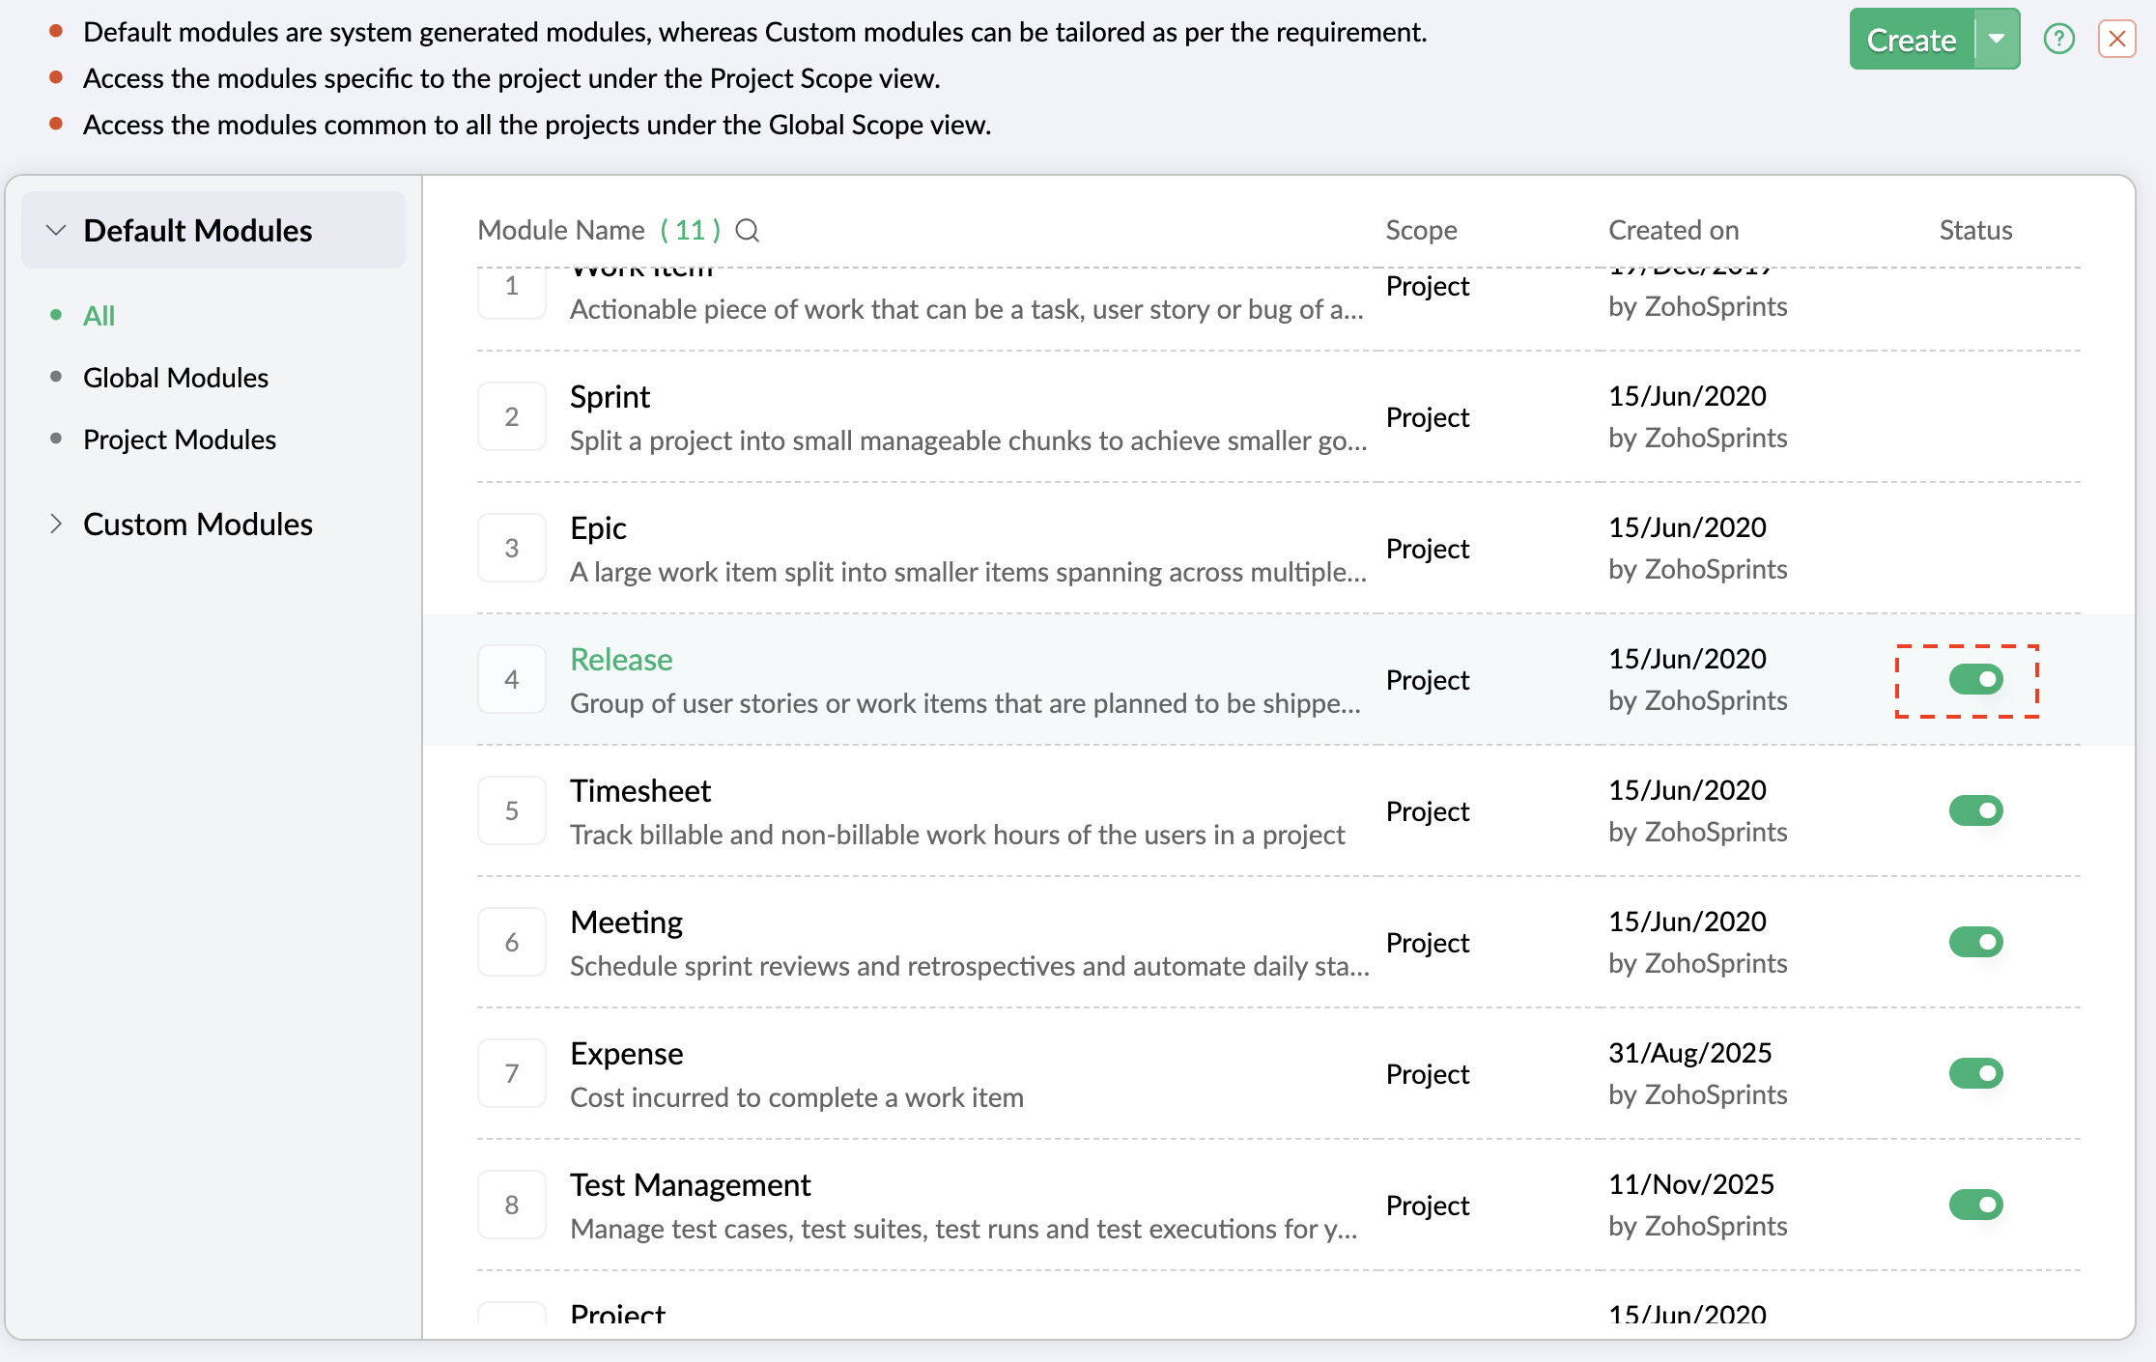Collapse the Default Modules section
Viewport: 2156px width, 1362px height.
coord(56,231)
